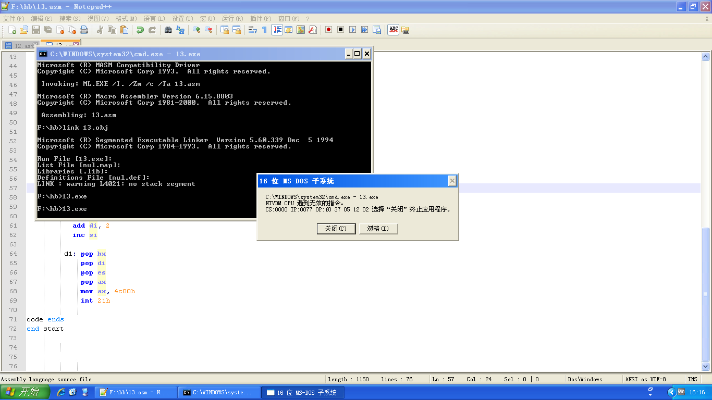712x400 pixels.
Task: Save the current file via toolbar
Action: pyautogui.click(x=36, y=30)
